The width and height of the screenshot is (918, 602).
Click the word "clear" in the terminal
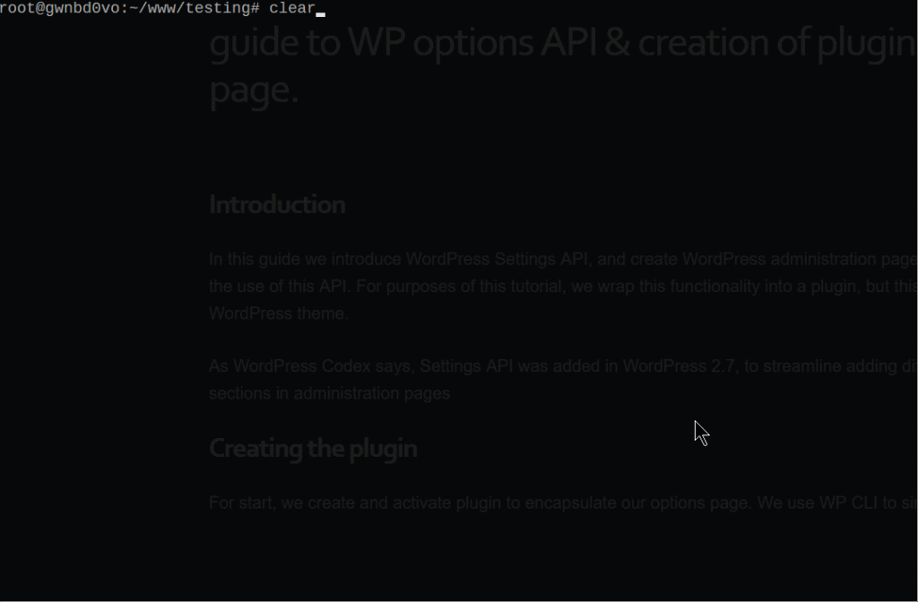(292, 9)
